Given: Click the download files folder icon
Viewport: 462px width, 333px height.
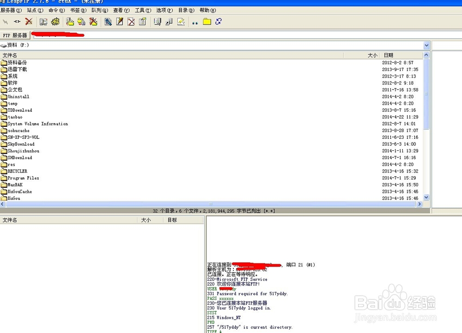Looking at the screenshot, I should [70, 22].
